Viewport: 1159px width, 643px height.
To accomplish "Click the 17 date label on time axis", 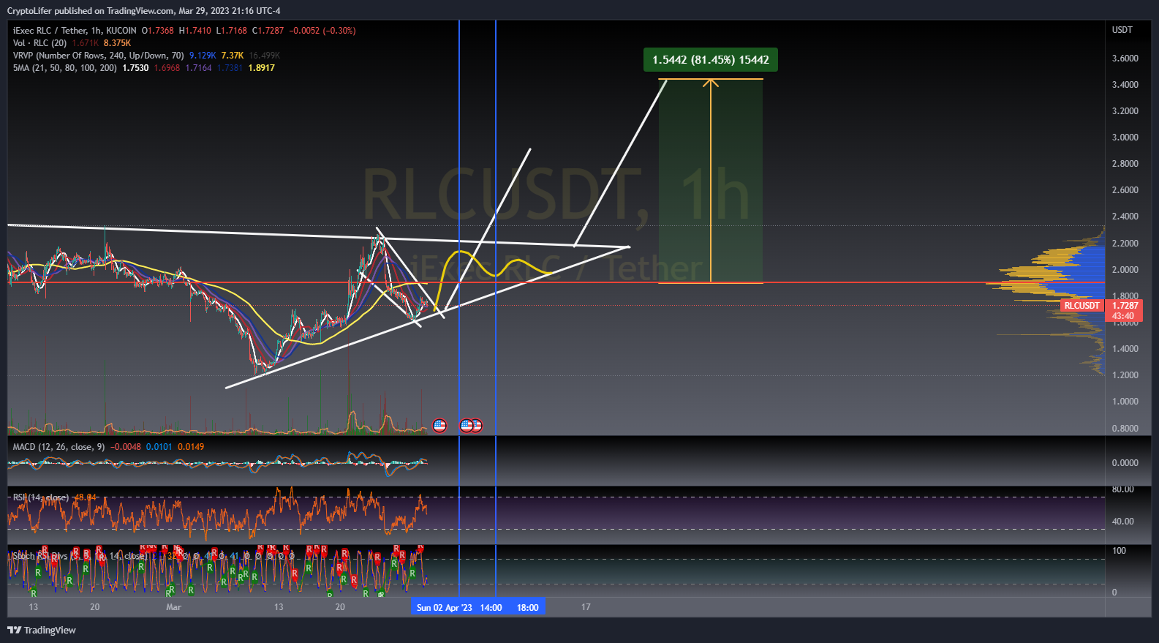I will point(586,607).
